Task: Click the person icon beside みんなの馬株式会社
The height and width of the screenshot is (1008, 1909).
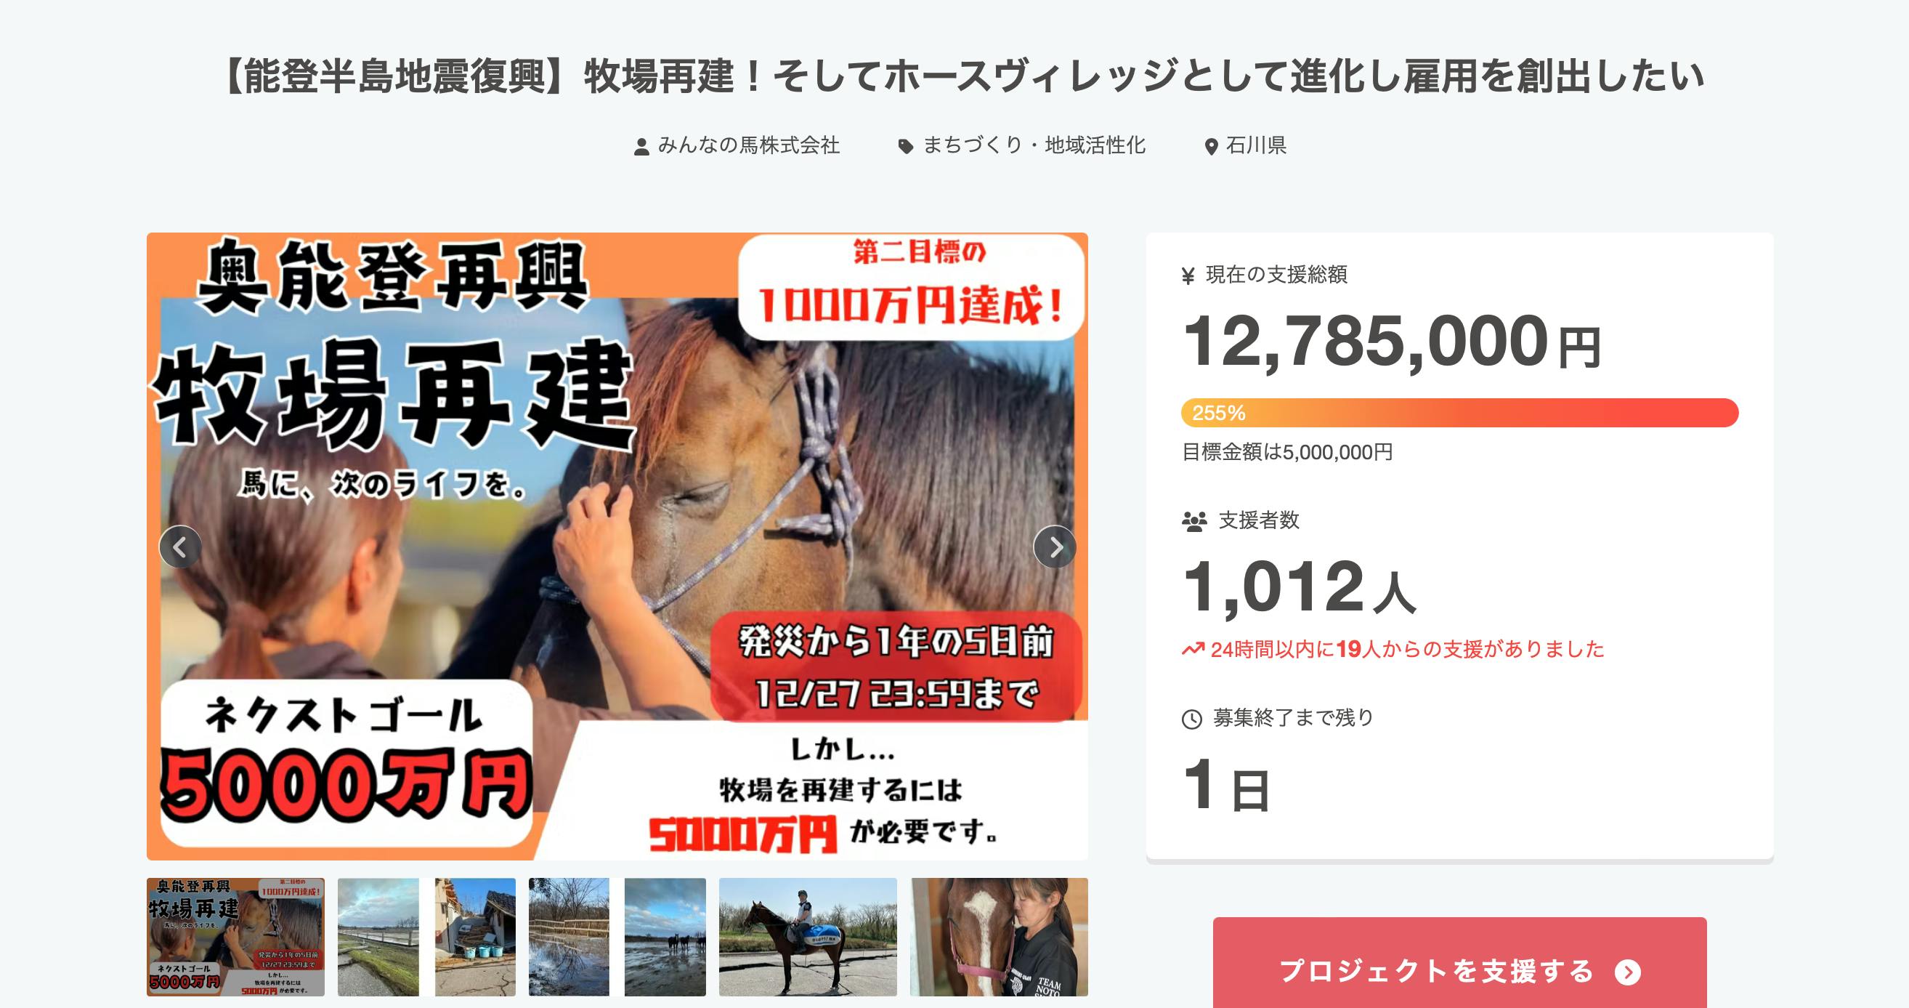Action: tap(641, 147)
